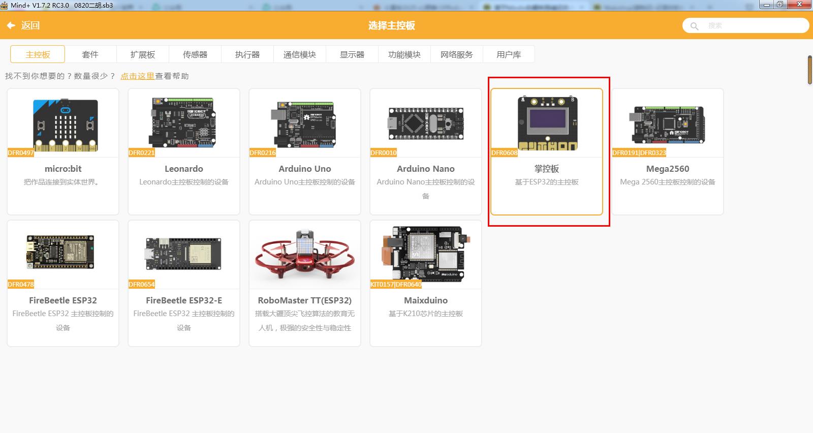Select the FireBeetle ESP32 board image
Screen dimensions: 813x433
point(60,252)
